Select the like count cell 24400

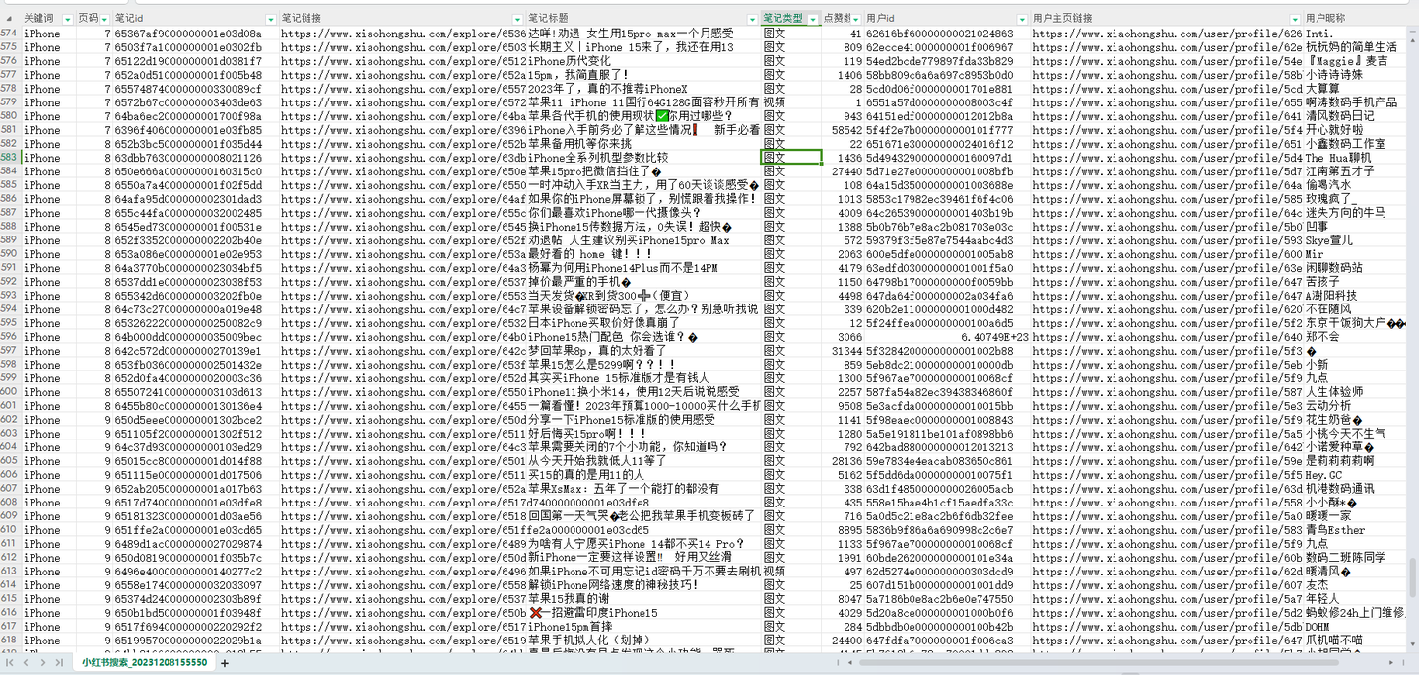click(x=843, y=641)
